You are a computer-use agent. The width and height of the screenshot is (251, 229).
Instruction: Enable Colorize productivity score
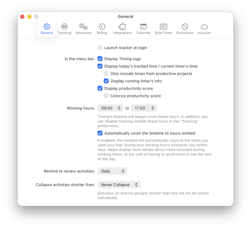(106, 96)
